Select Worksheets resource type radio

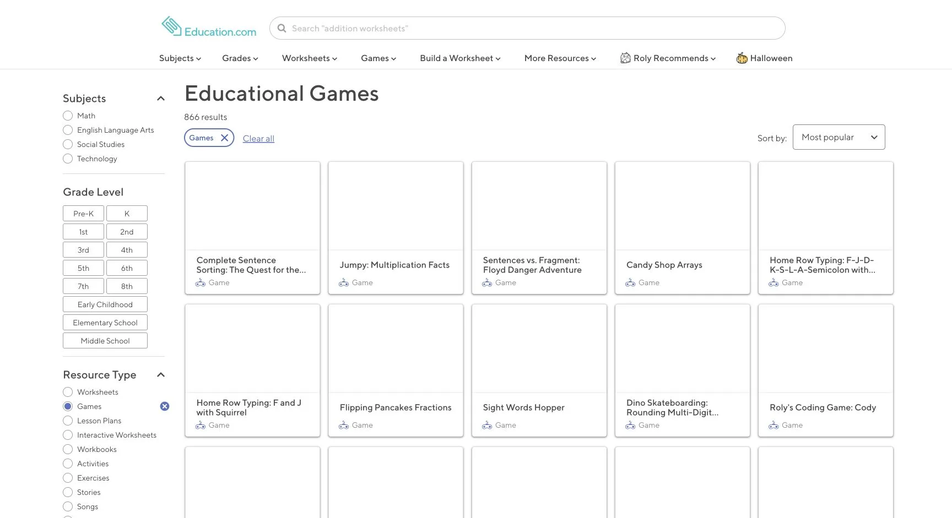coord(68,392)
